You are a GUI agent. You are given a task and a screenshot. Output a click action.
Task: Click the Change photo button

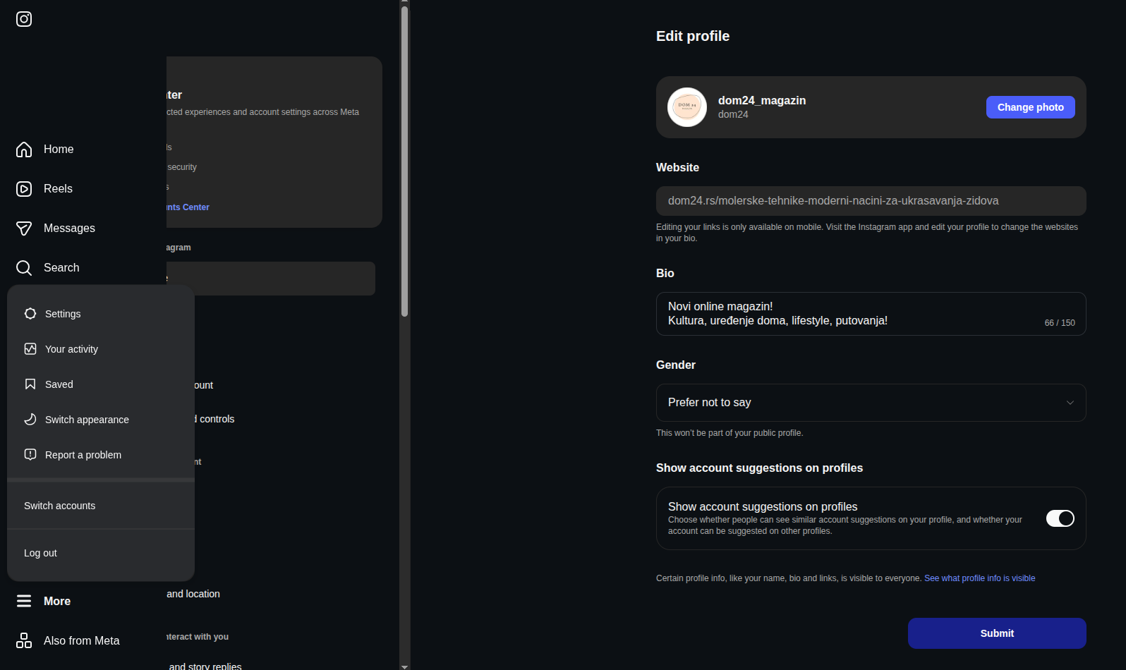point(1030,107)
